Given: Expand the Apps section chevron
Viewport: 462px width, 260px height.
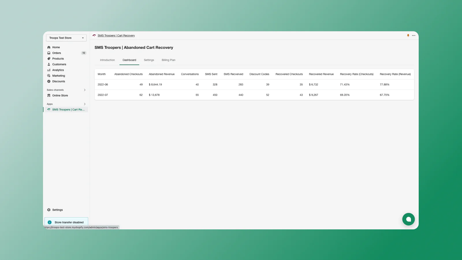Looking at the screenshot, I should point(85,104).
